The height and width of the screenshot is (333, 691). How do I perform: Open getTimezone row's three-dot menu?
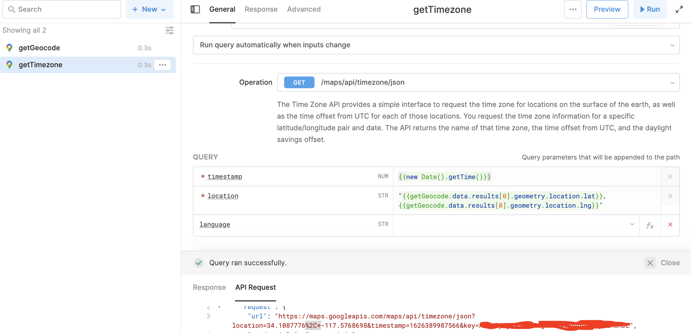coord(163,65)
